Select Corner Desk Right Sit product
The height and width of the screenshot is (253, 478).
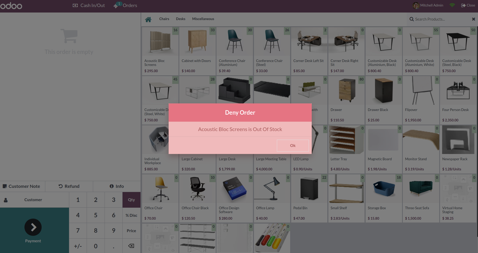346,51
